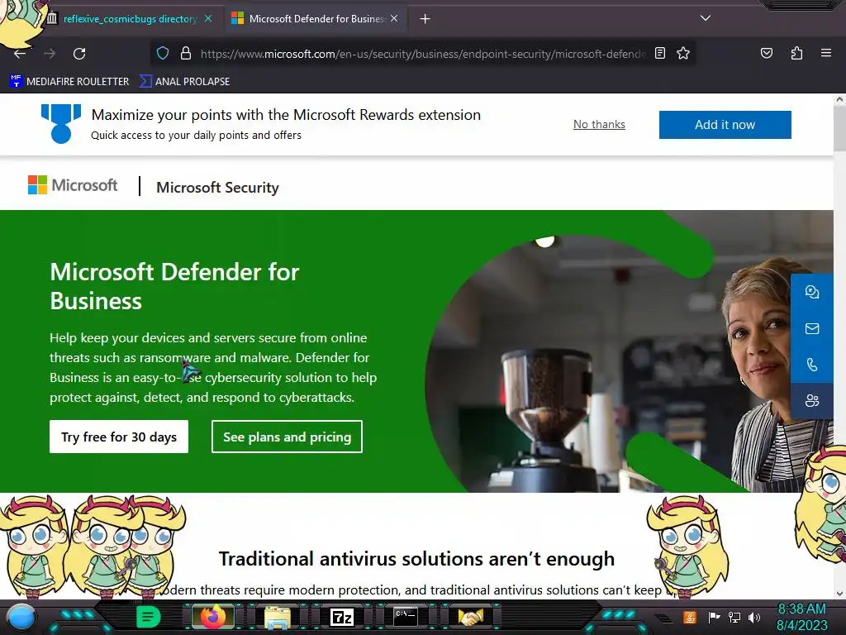Click the scrollbar up arrow
Image resolution: width=846 pixels, height=635 pixels.
point(839,99)
